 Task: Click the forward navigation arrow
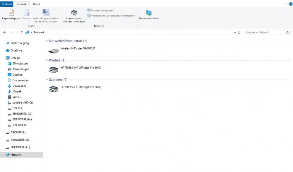(x=11, y=32)
